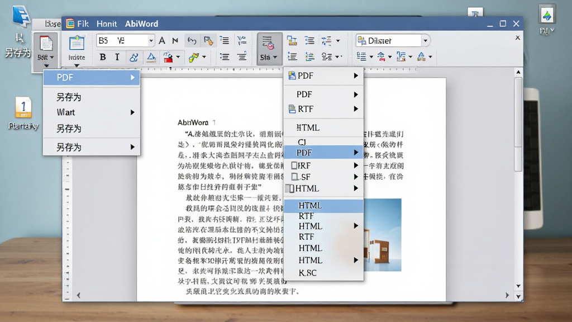Open the Honit menu in title bar
Viewport: 572px width, 322px height.
pos(107,23)
